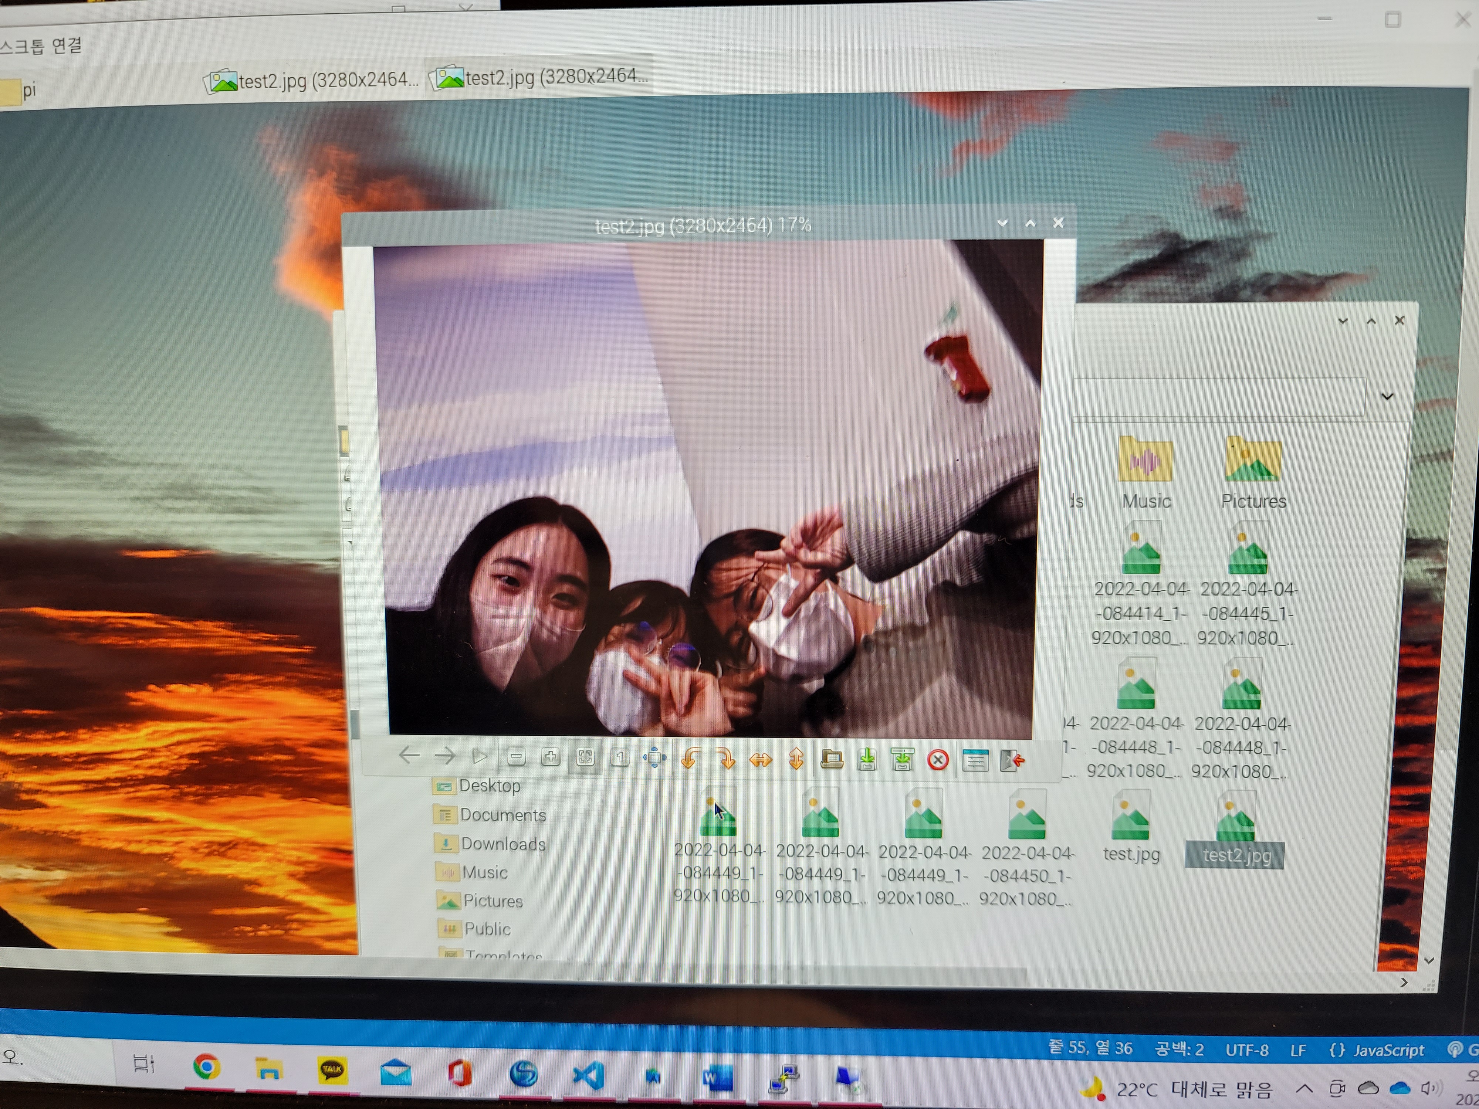Flip image horizontally
1479x1109 pixels.
(x=760, y=759)
